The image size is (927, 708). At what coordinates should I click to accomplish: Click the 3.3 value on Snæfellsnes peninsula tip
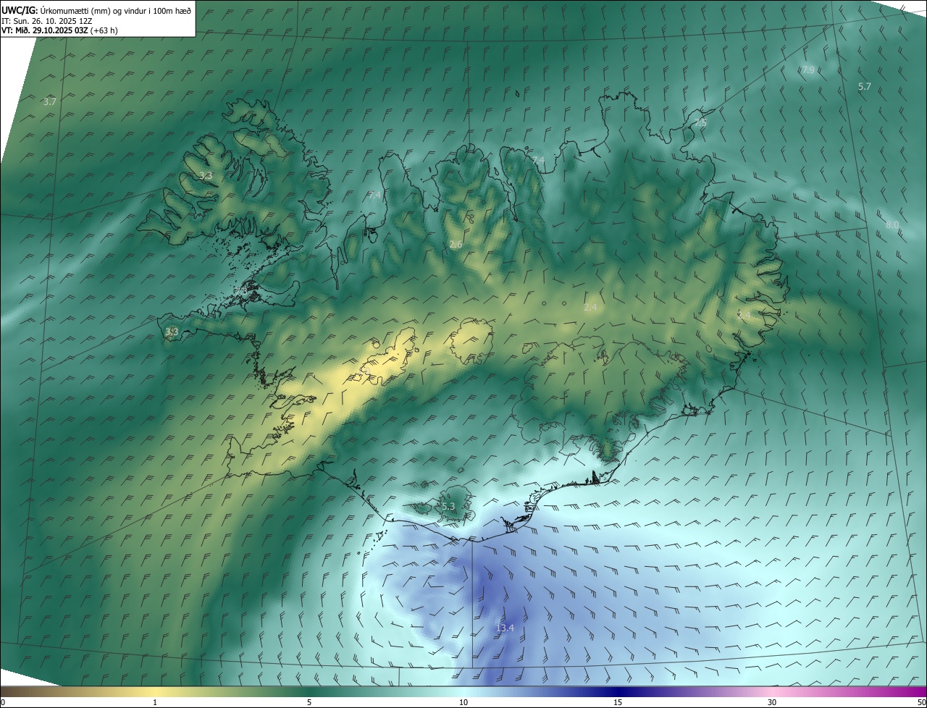172,332
